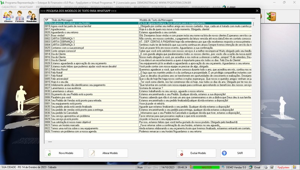Image resolution: width=300 pixels, height=170 pixels.
Task: Click the printer icon in status bar
Action: tap(266, 167)
